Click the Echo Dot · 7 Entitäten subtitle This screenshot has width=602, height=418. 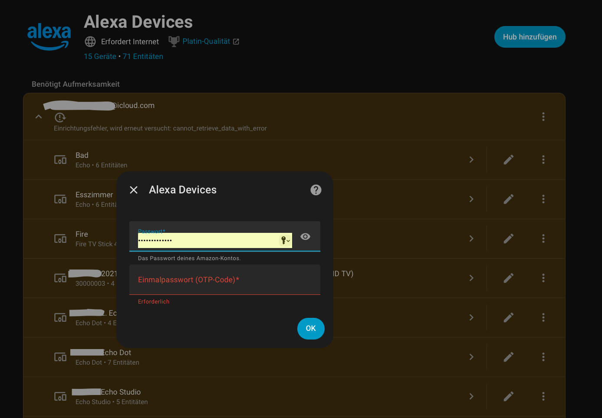pos(107,362)
